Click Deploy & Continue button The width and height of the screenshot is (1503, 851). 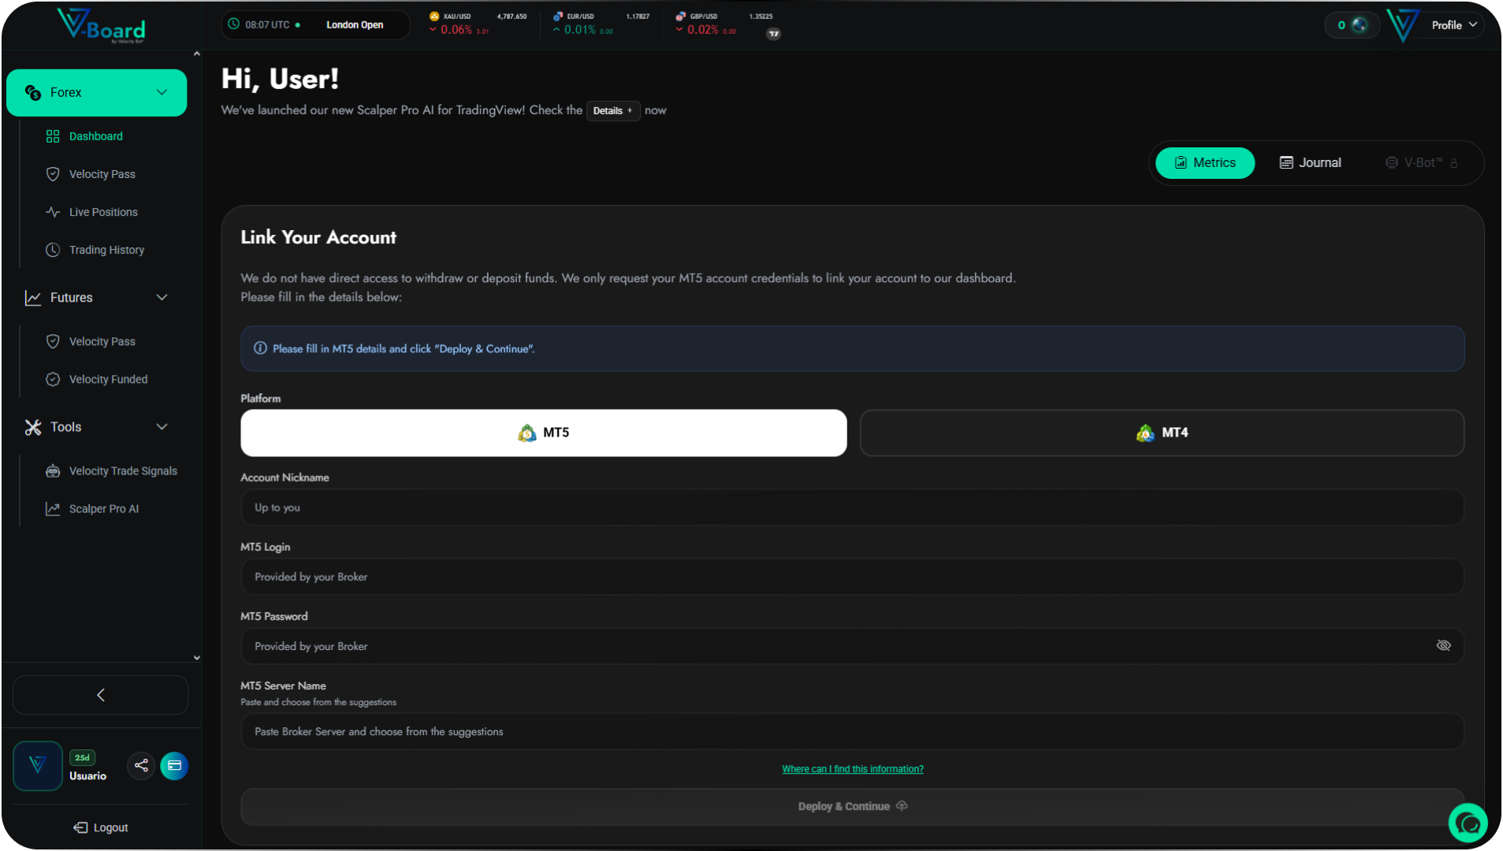[852, 807]
